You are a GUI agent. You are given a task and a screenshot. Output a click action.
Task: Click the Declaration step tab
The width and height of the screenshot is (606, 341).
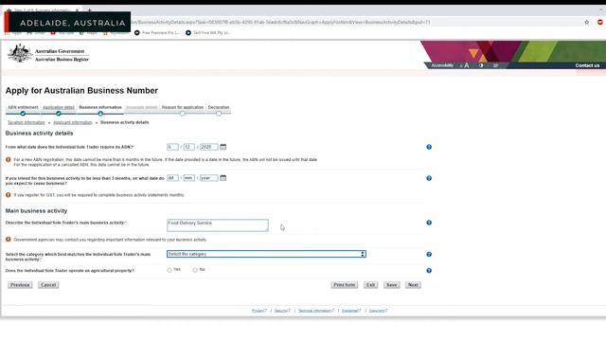click(x=219, y=107)
